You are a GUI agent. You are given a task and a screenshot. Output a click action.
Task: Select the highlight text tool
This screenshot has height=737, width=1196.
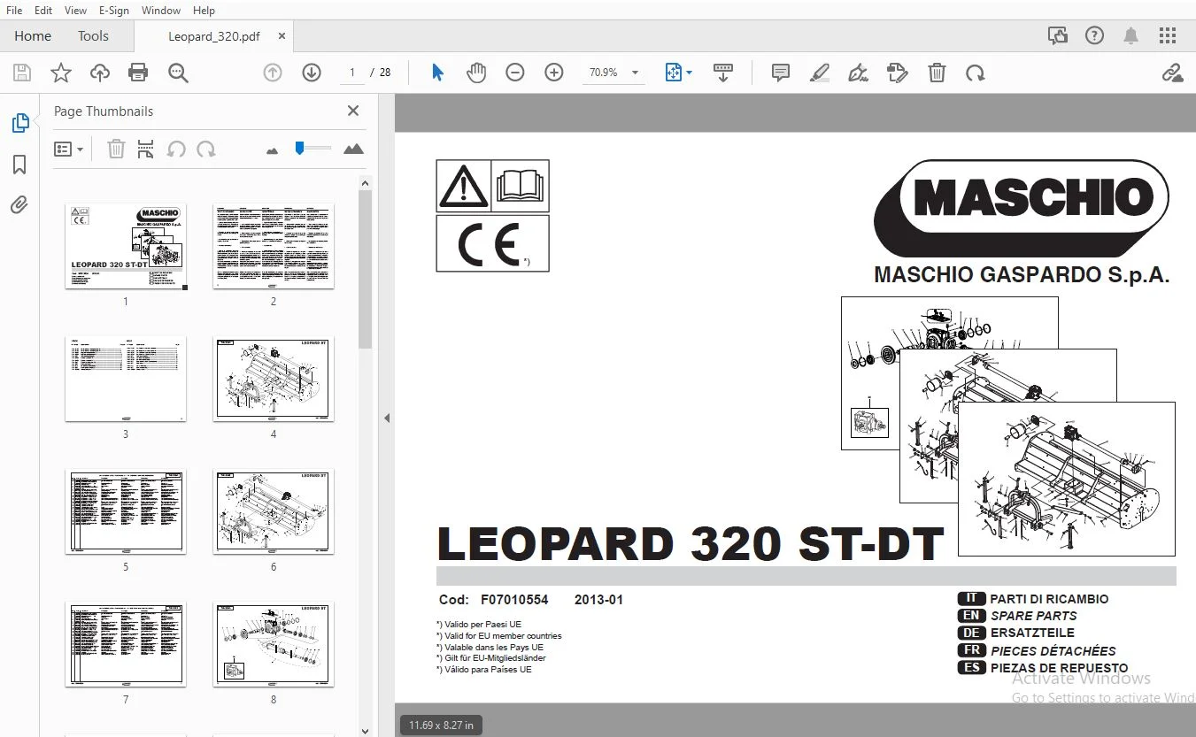[819, 73]
